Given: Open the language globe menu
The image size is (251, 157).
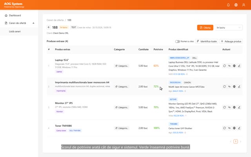Looking at the screenshot, I should (236, 5).
